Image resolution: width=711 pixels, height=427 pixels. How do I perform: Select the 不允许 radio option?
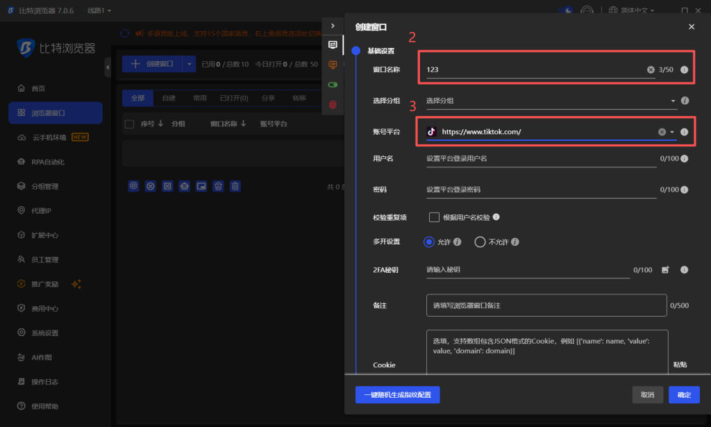(x=479, y=242)
